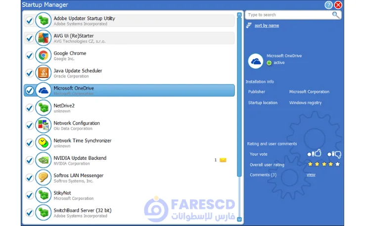Click the Comments (3) label
The height and width of the screenshot is (226, 365).
[x=263, y=175]
